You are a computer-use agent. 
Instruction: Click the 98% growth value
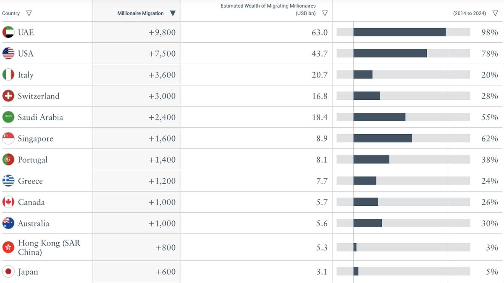pos(490,32)
